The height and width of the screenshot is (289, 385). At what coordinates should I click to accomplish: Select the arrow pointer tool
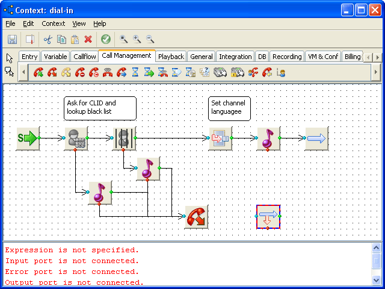[x=9, y=58]
